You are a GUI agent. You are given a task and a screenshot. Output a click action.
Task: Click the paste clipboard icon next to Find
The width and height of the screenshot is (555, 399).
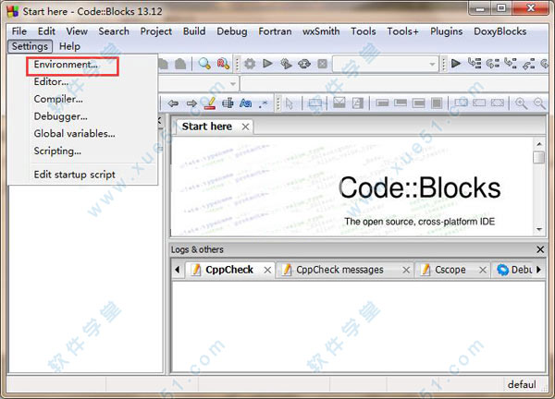click(180, 64)
